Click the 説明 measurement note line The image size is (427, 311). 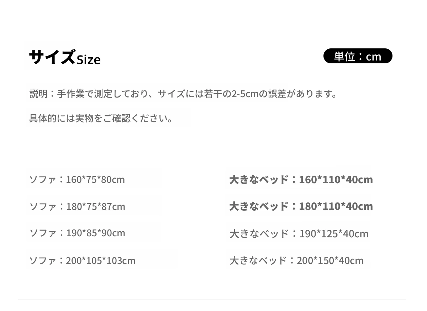click(183, 94)
